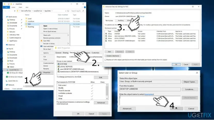Open the Home ribbon tab in Explorer
Viewport: 214px width, 120px height.
(x=13, y=7)
